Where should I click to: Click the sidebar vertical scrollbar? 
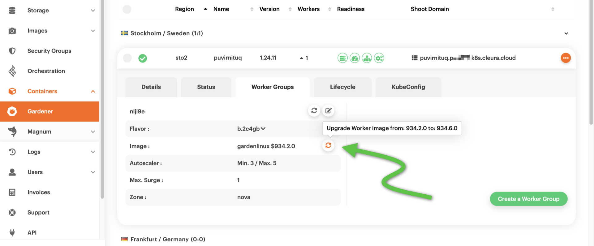(102, 99)
